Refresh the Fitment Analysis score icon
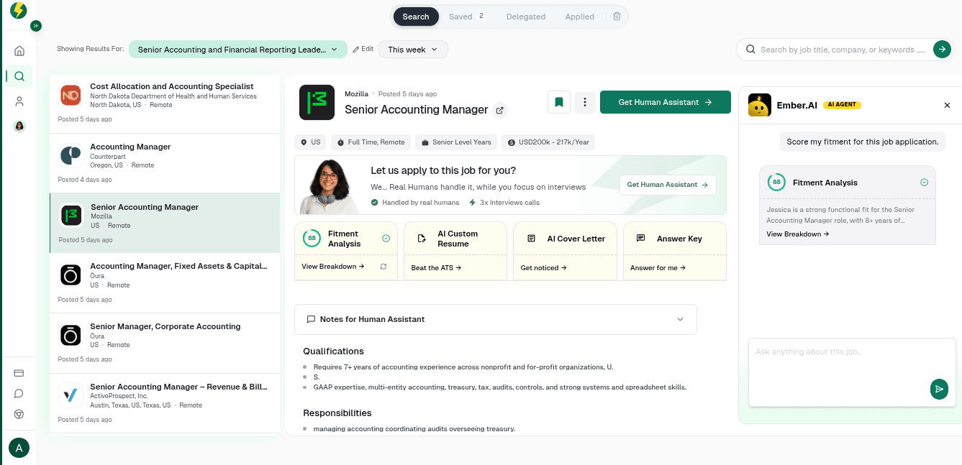962x465 pixels. [x=384, y=267]
